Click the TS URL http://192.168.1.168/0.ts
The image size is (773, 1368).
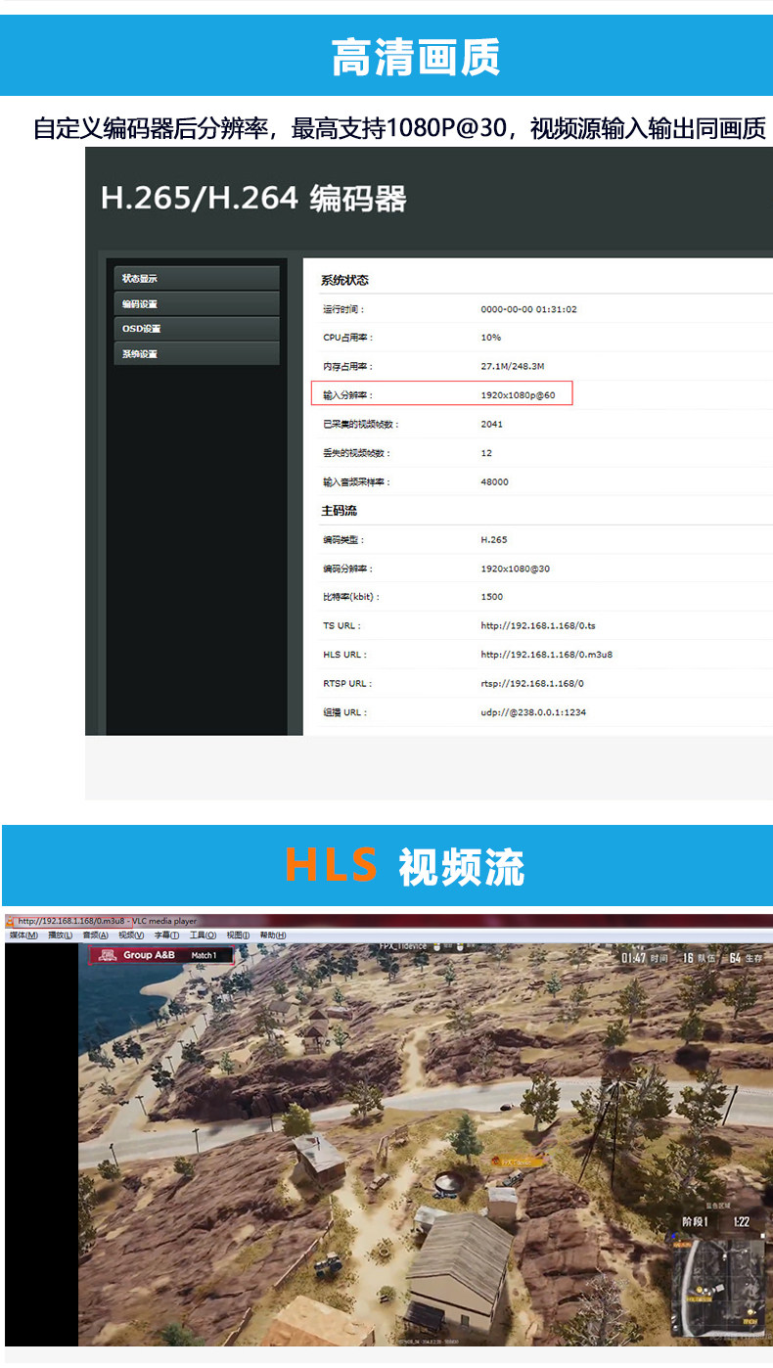point(538,625)
